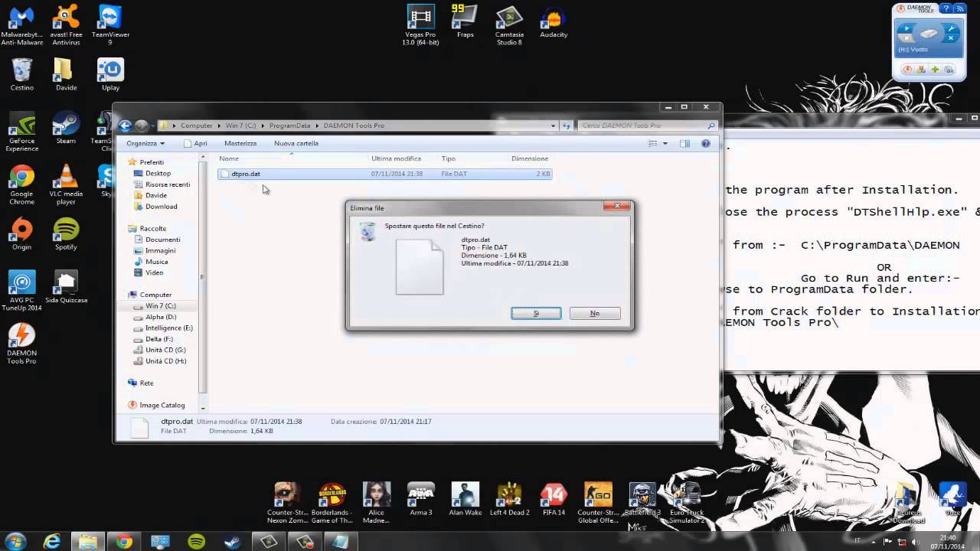Image resolution: width=980 pixels, height=551 pixels.
Task: Confirm deletion with the Sì button
Action: click(x=536, y=313)
